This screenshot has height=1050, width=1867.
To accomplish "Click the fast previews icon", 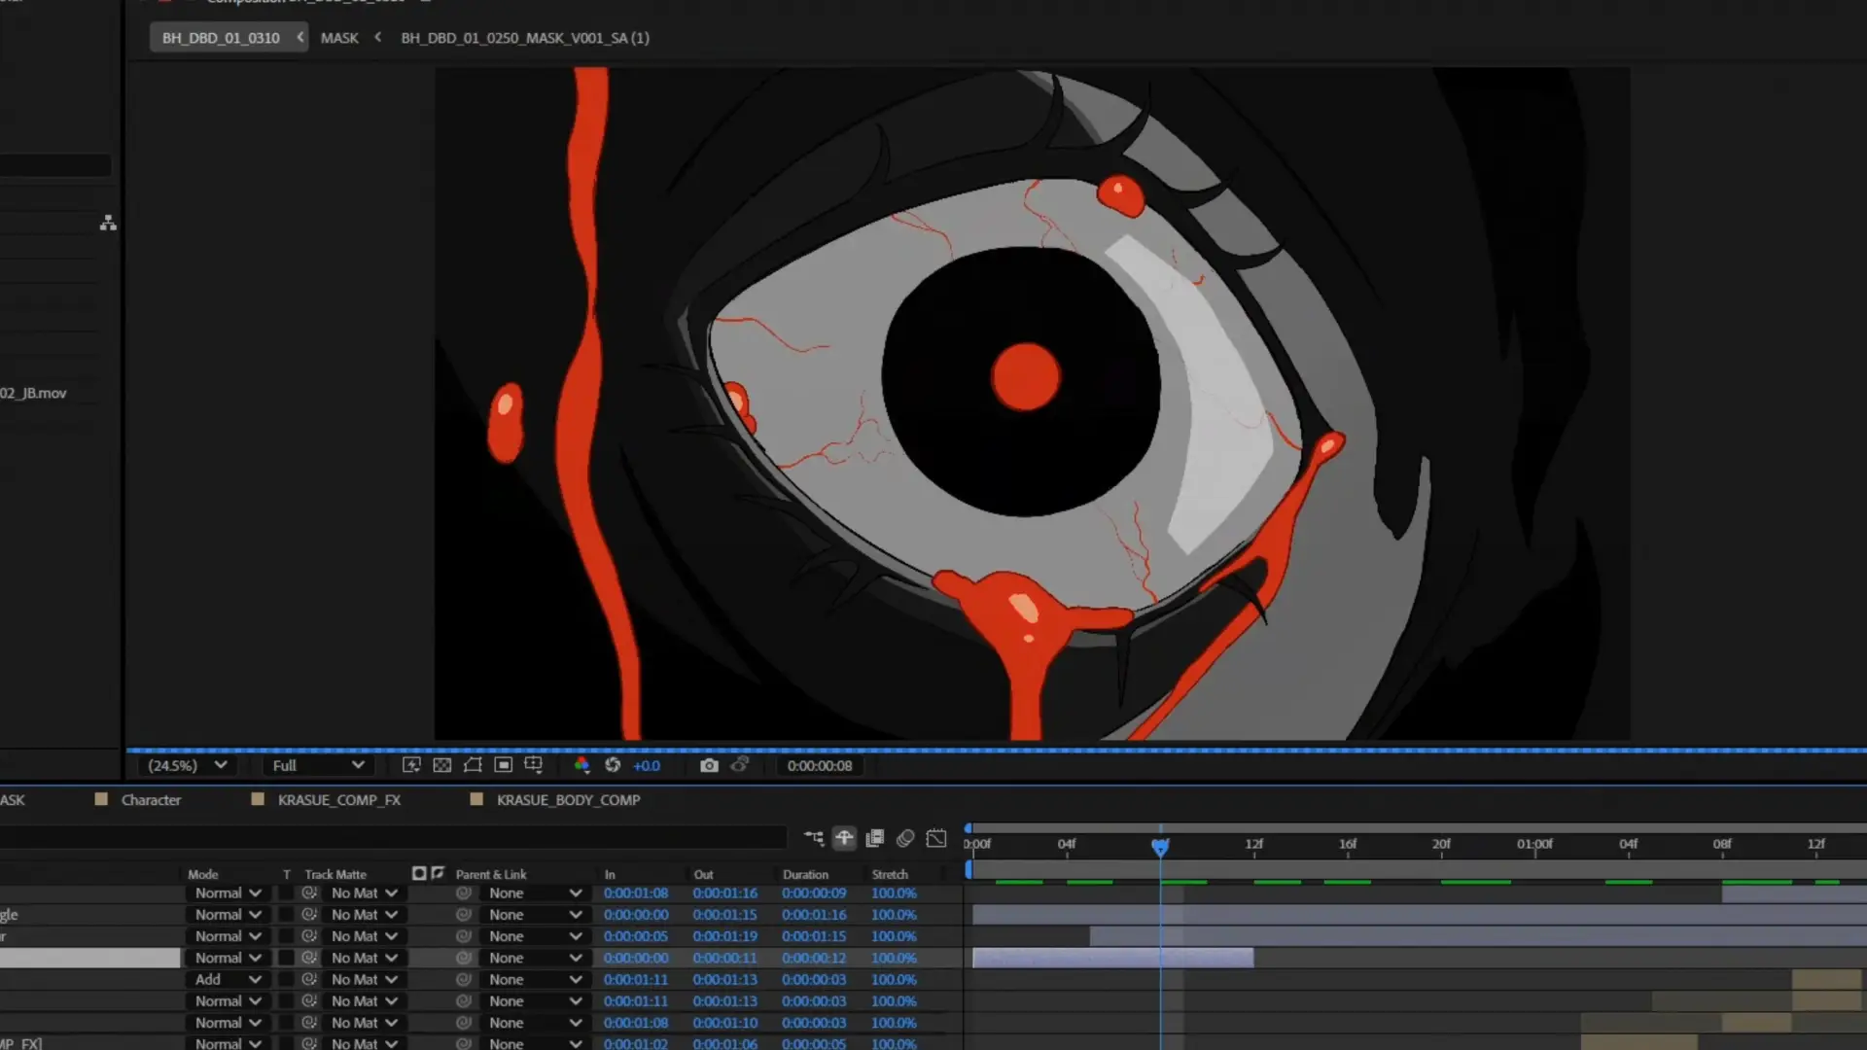I will [x=411, y=765].
